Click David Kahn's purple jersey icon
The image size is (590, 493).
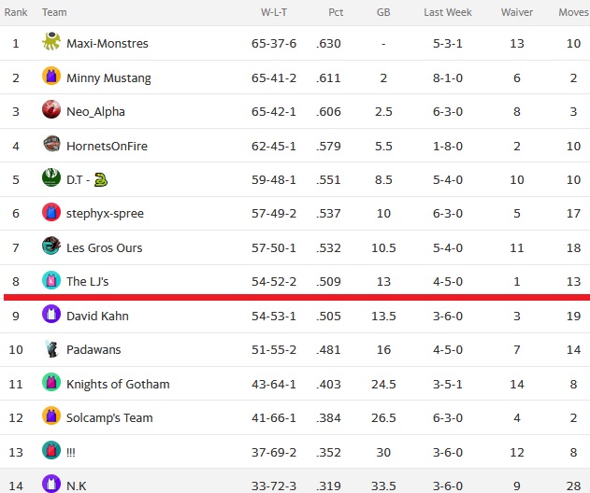tap(51, 314)
